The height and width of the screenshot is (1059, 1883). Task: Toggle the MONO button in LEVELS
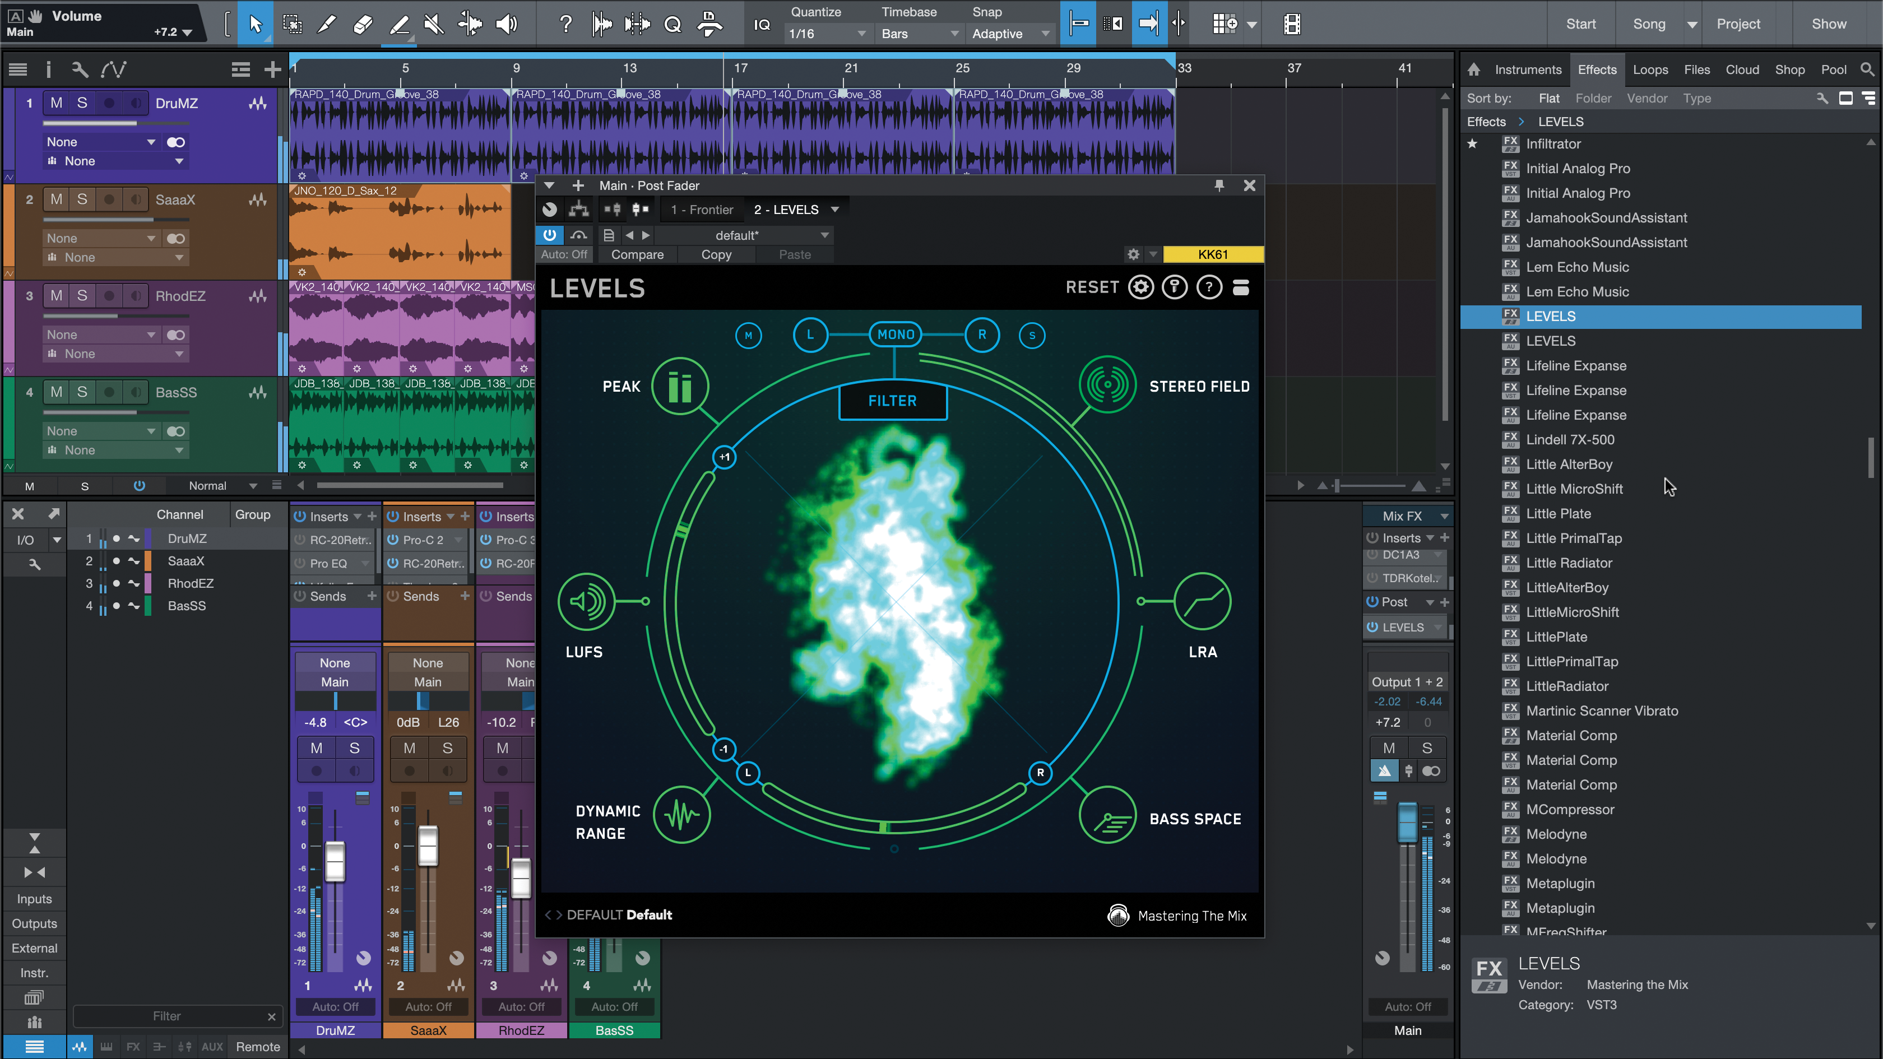[x=896, y=335]
